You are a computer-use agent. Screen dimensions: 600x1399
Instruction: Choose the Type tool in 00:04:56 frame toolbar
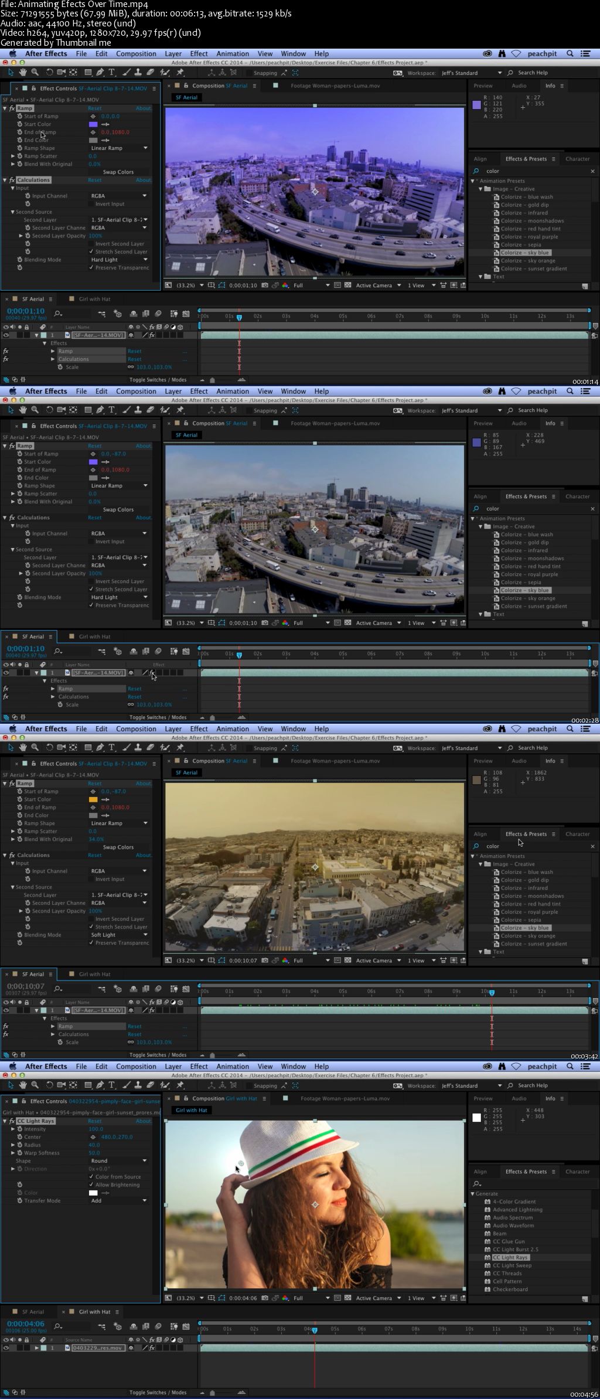111,1085
